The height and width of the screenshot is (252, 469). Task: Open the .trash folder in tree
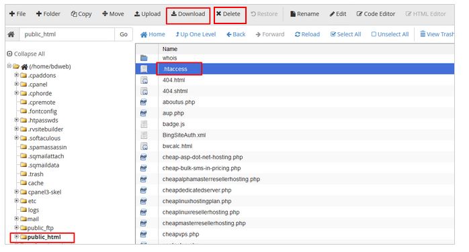point(36,174)
